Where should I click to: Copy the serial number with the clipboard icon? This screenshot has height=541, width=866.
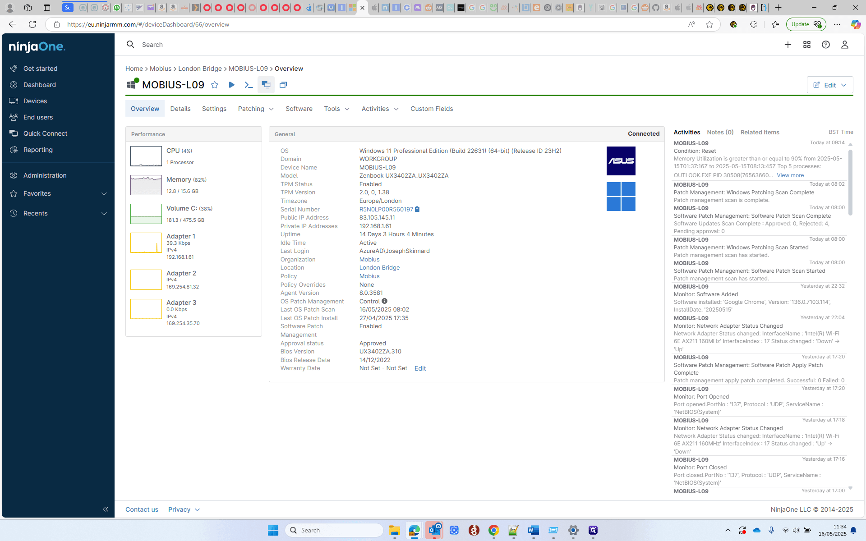pos(417,209)
